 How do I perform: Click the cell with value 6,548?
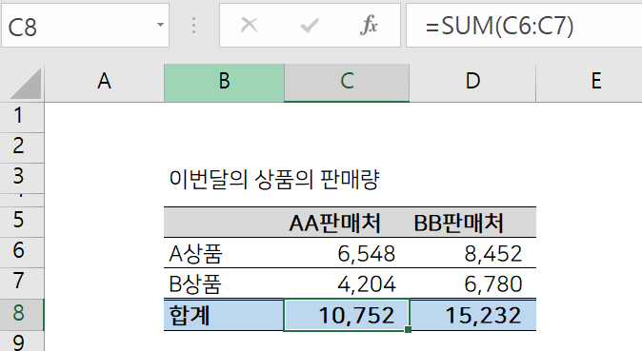(347, 253)
